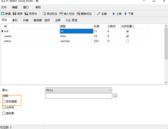Image resolution: width=168 pixels, height=129 pixels.
Task: Click the field grid vertical scrollbar thumb
Action: click(166, 43)
